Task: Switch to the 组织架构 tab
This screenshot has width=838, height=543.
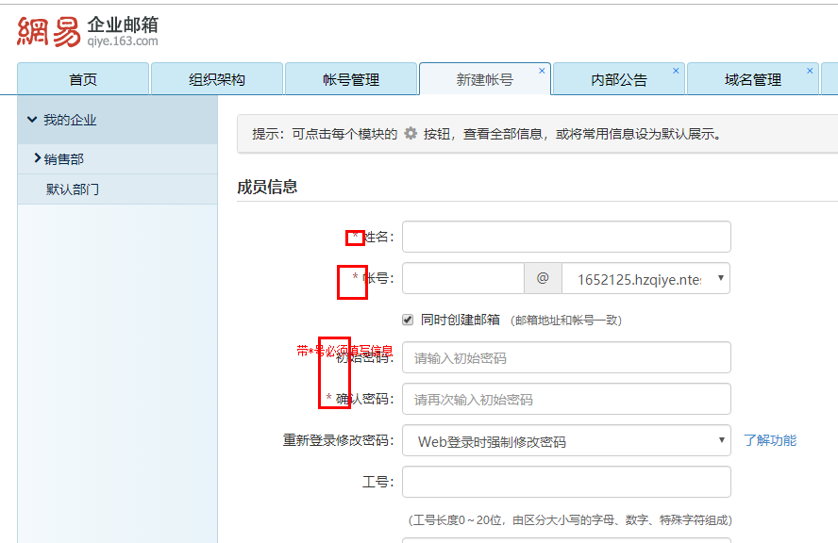Action: 217,79
